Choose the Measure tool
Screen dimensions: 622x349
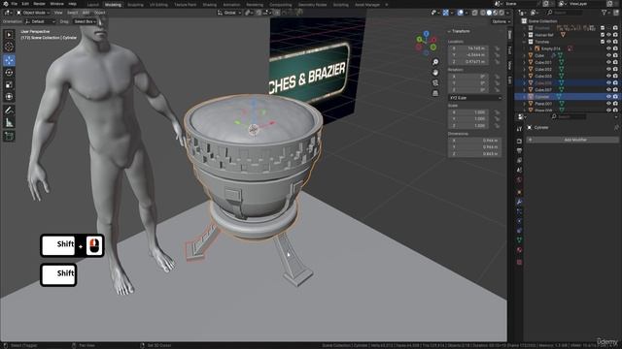pyautogui.click(x=9, y=123)
